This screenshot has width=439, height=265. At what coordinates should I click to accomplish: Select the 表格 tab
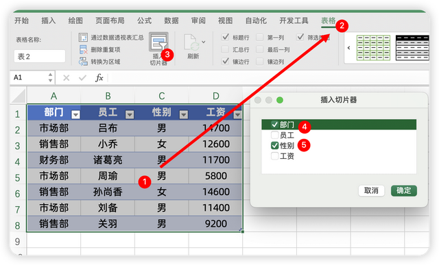329,21
